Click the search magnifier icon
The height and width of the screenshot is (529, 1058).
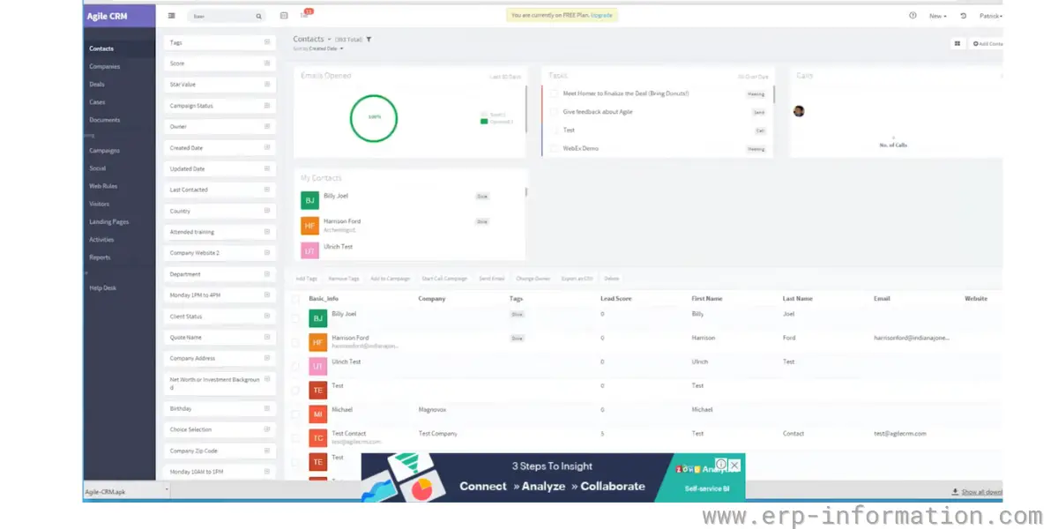point(258,16)
